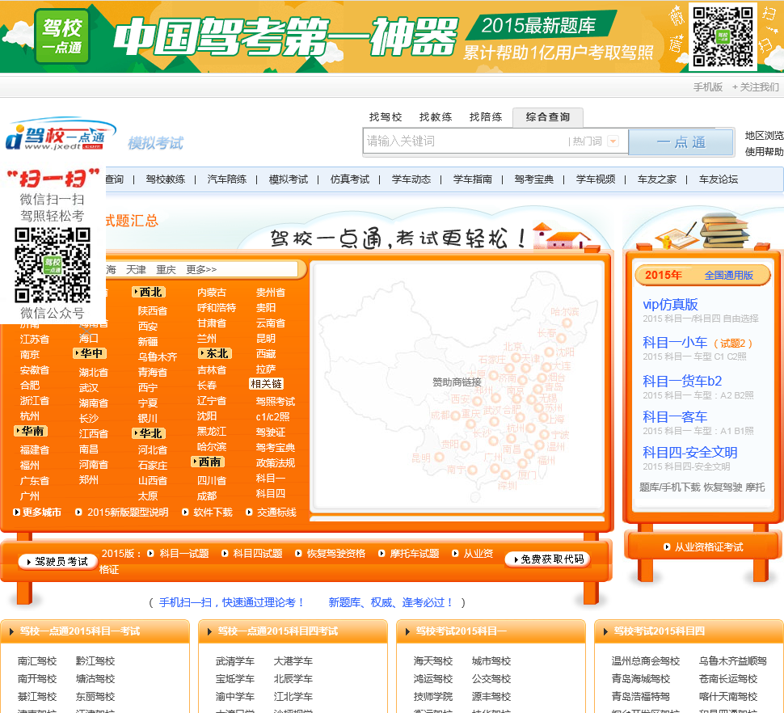Open 学车动态 in the navigation bar
Screen dimensions: 784x713
tap(411, 179)
